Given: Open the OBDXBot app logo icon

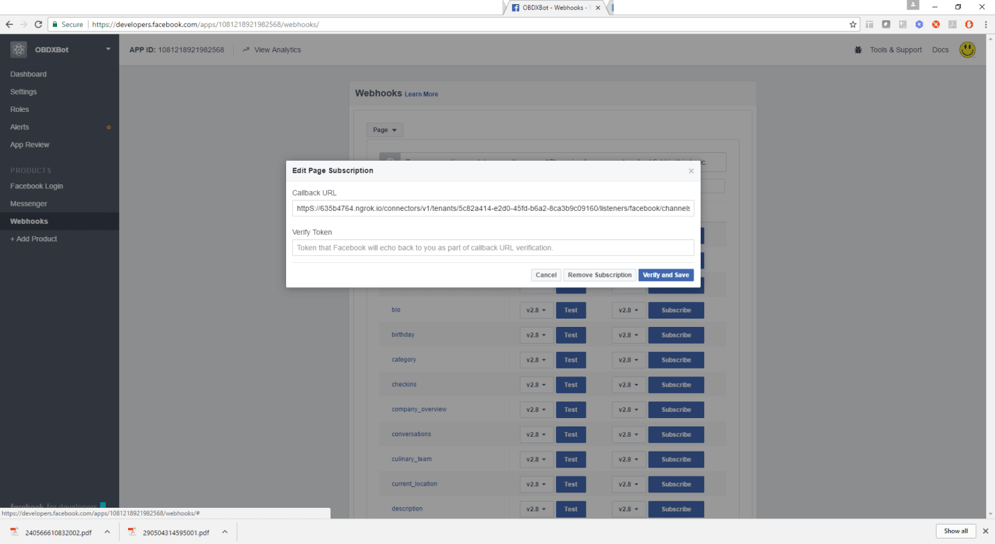Looking at the screenshot, I should click(18, 49).
